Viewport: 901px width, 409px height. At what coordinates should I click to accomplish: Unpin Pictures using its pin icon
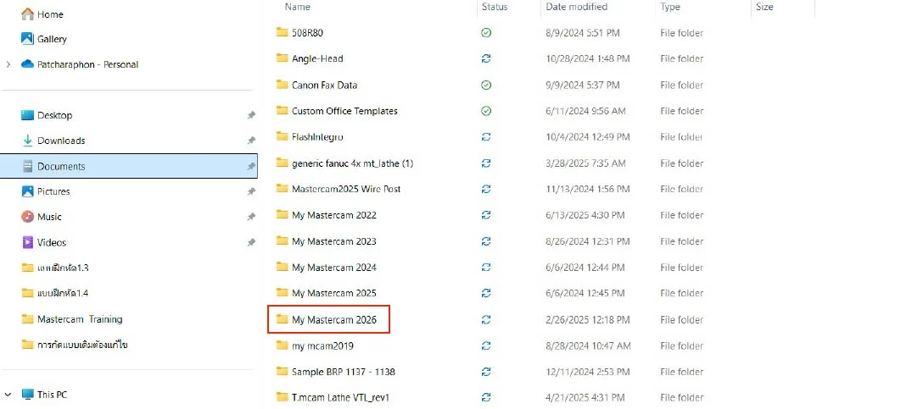tap(251, 191)
